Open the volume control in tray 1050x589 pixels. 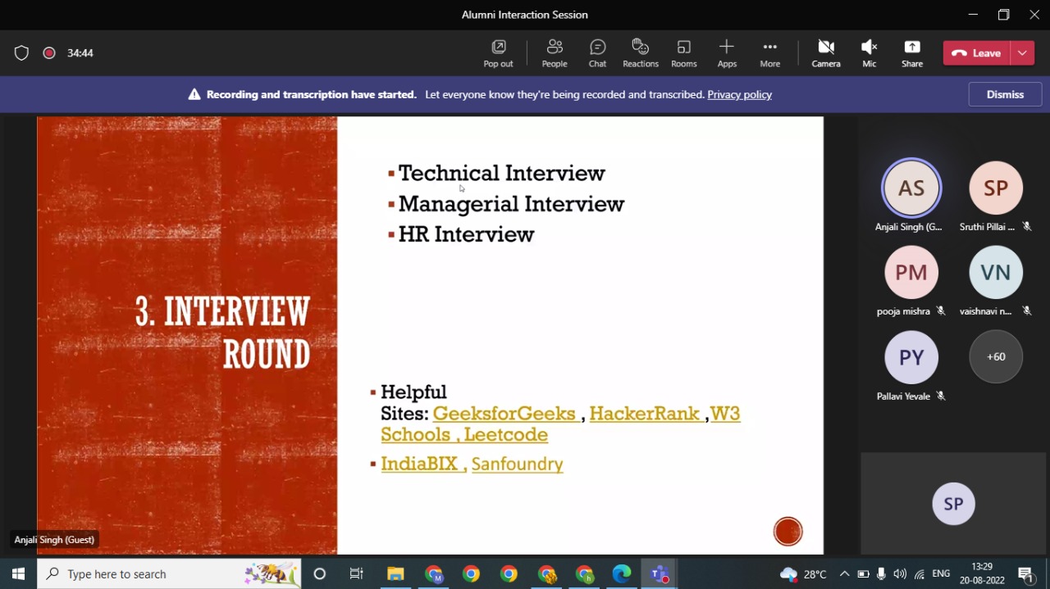tap(900, 574)
